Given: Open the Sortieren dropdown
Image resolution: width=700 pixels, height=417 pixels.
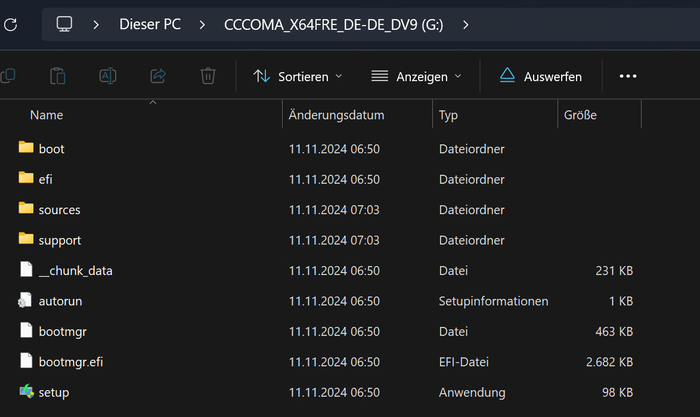Looking at the screenshot, I should coord(298,76).
